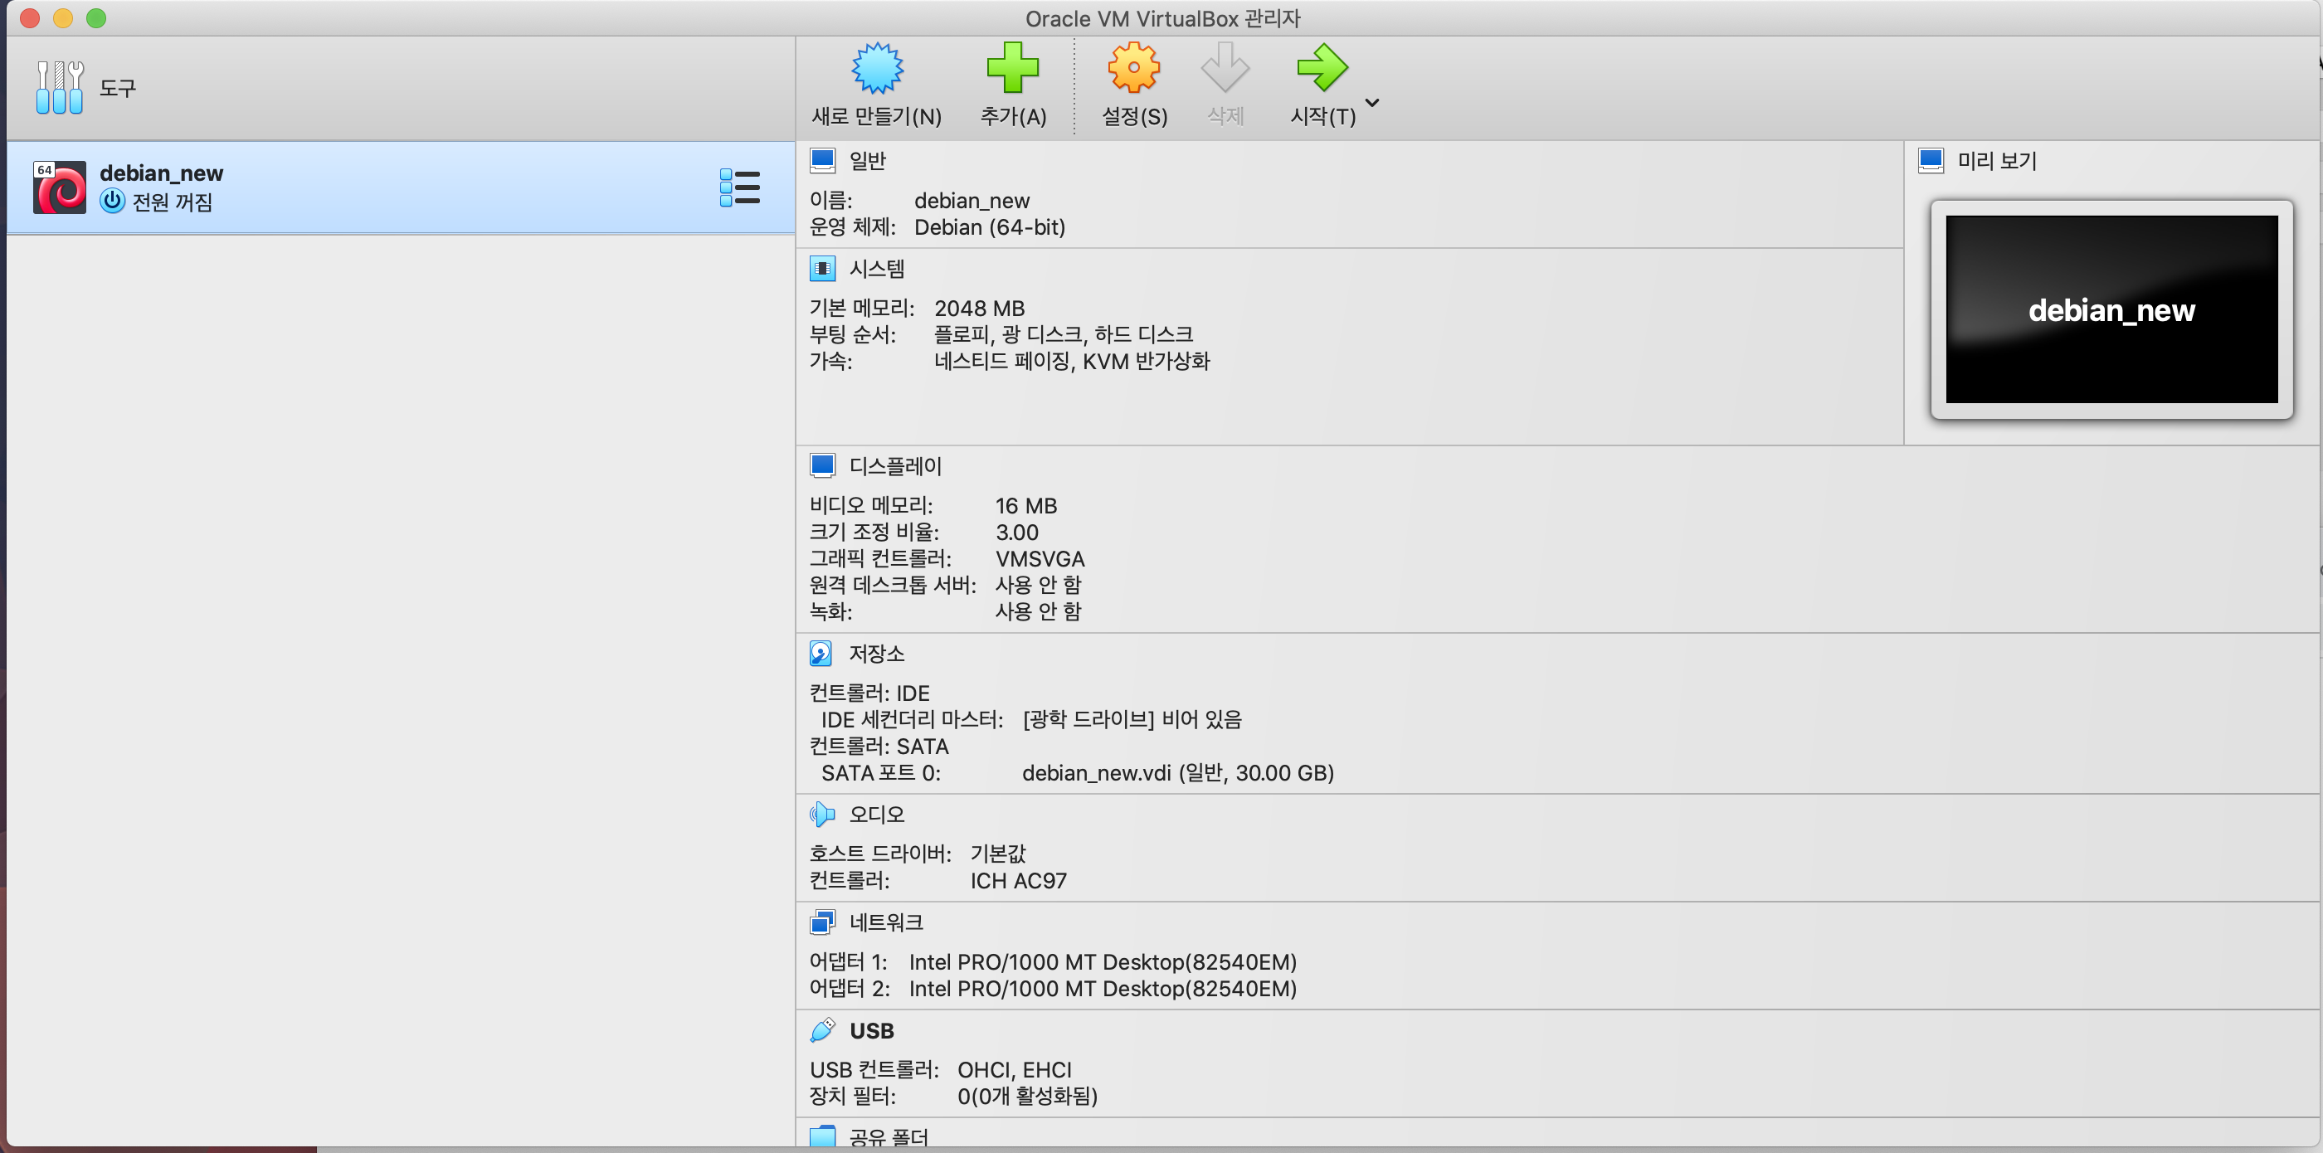Click [광학 드라이브] 비어 있음 text
The height and width of the screenshot is (1153, 2323).
click(x=1132, y=719)
